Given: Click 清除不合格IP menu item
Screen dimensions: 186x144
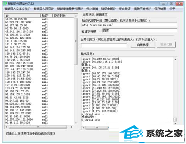Looking at the screenshot, I should point(142,9).
